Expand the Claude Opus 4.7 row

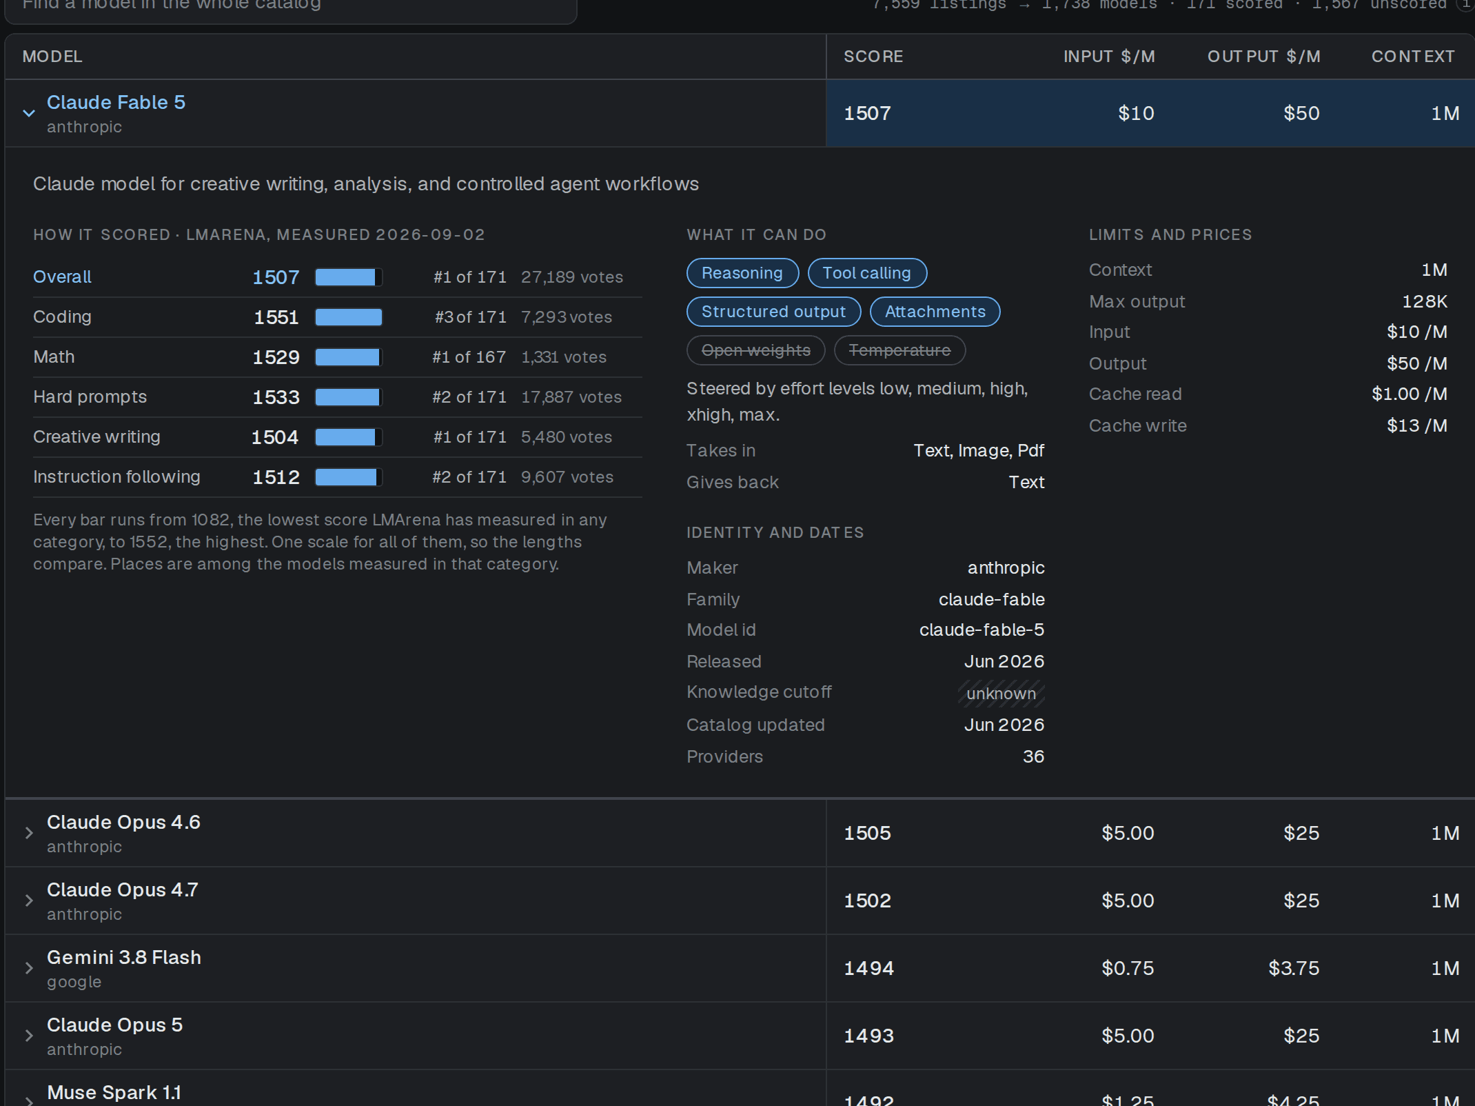(29, 901)
